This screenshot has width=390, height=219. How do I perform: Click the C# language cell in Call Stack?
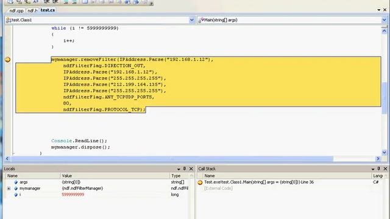375,182
